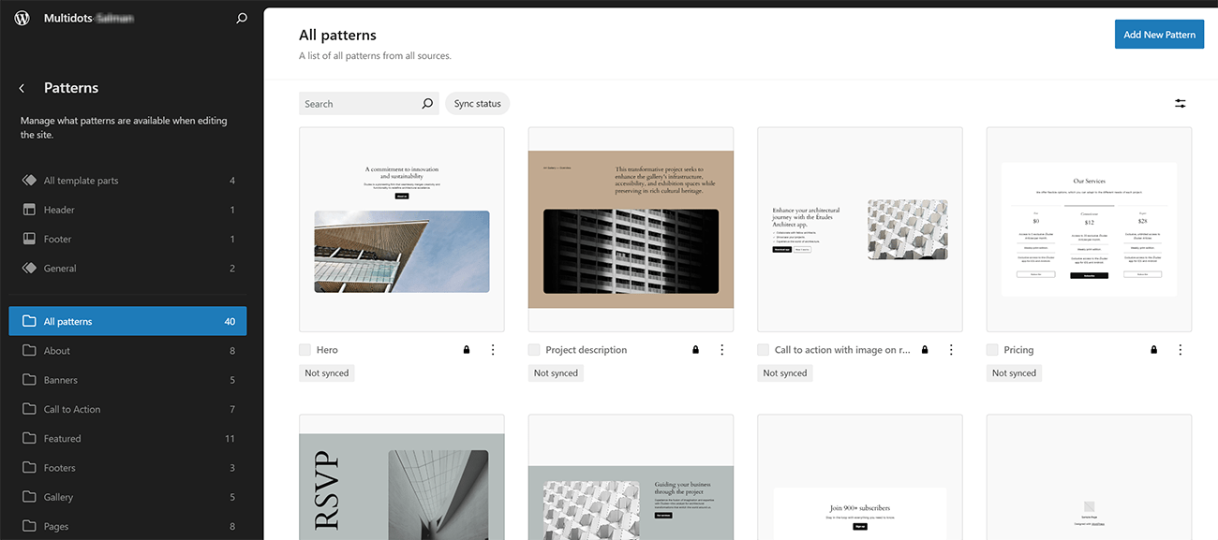Click the lock icon beside Pricing pattern

(1154, 350)
